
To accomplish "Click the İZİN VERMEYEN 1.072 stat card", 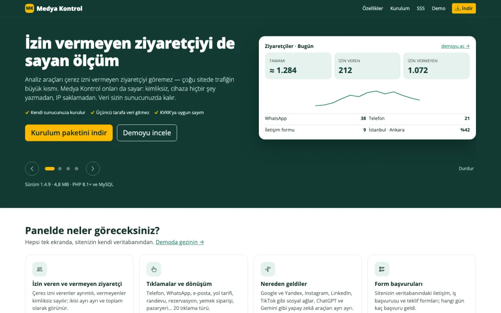I will [436, 66].
